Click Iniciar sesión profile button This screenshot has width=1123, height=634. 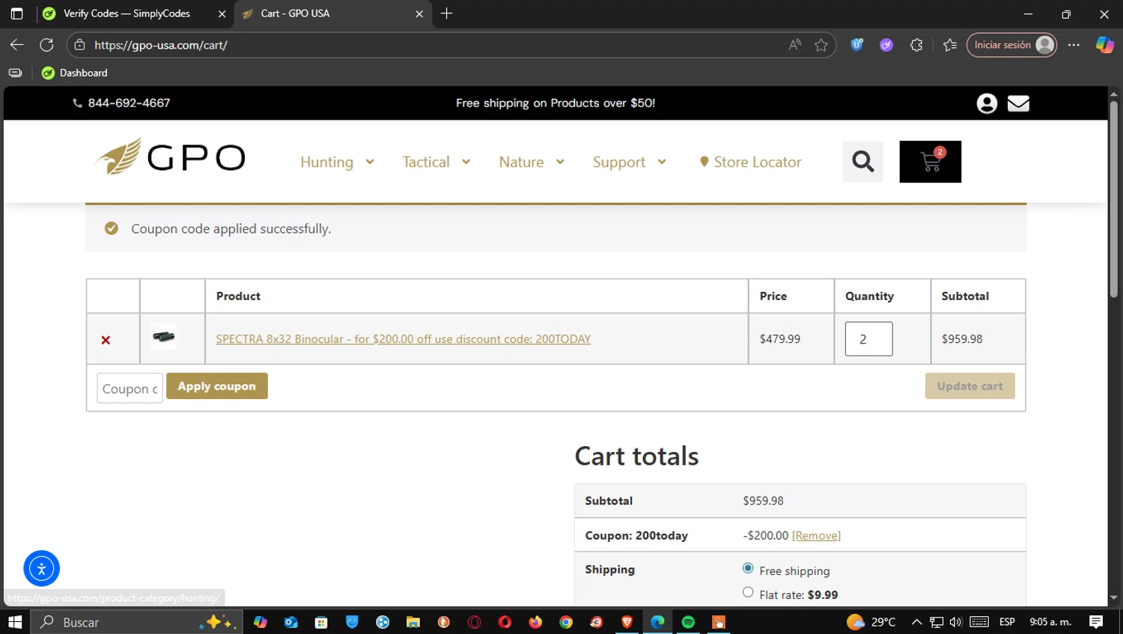tap(1011, 45)
